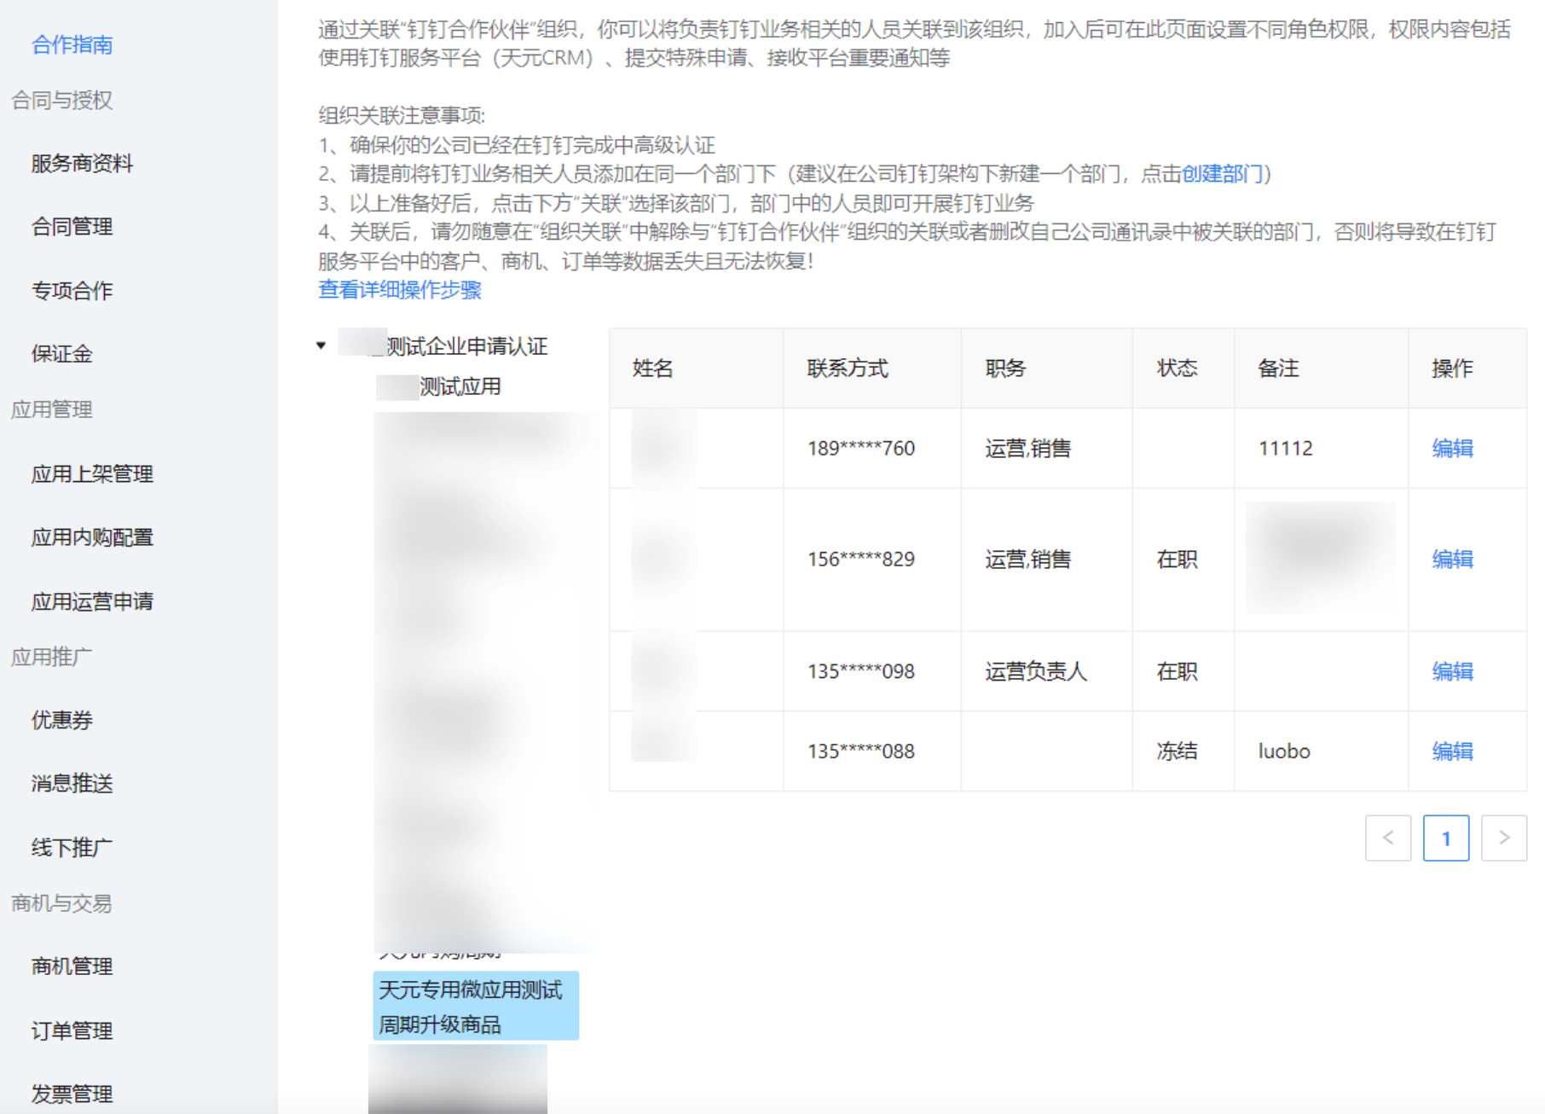Click the 商机与交易 section heading

click(x=61, y=902)
